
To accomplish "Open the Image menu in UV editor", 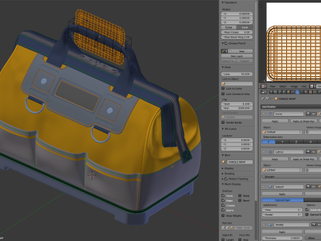I will point(294,86).
